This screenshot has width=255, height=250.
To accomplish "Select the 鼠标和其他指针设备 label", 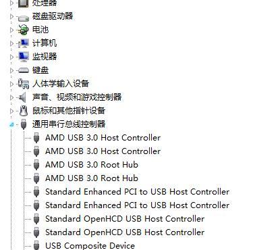I will coord(69,111).
